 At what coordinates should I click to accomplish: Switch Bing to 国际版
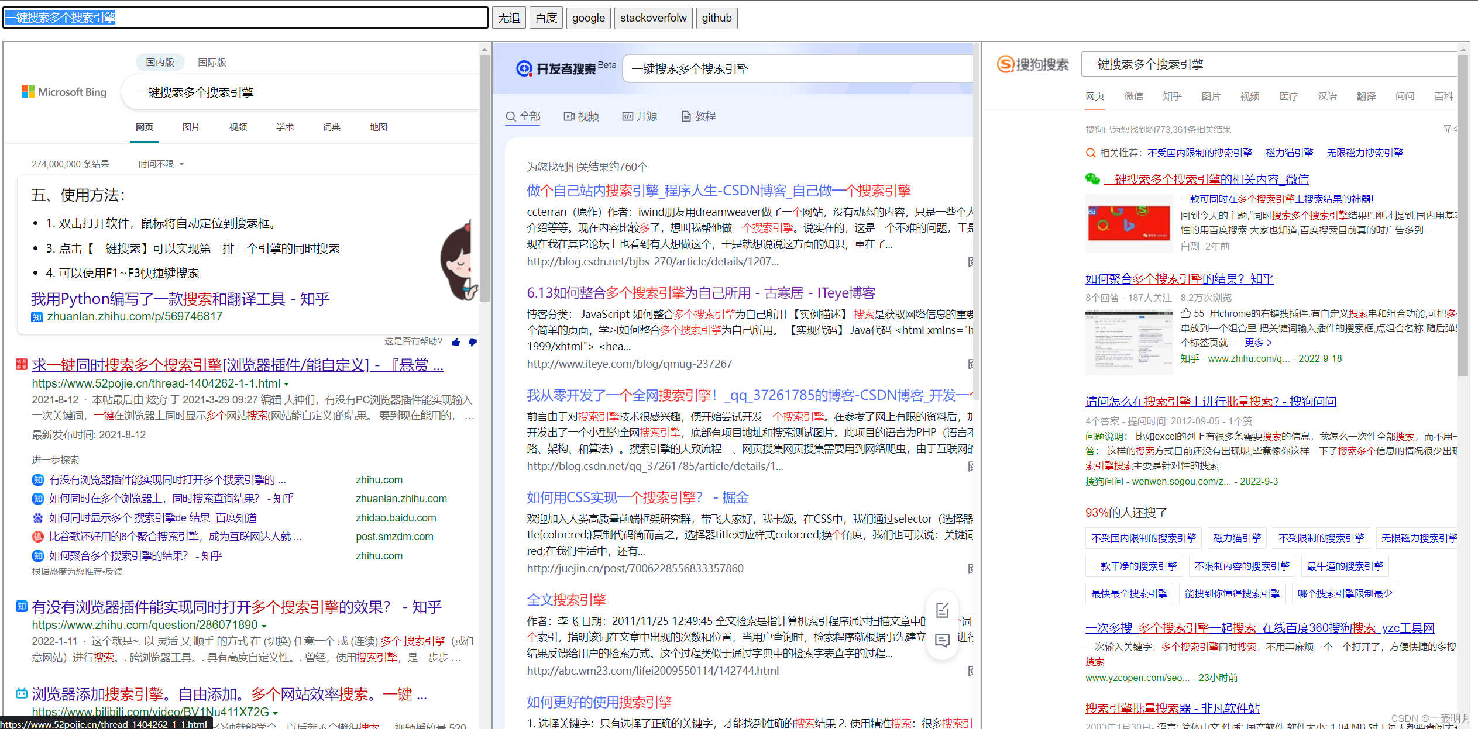click(x=212, y=62)
